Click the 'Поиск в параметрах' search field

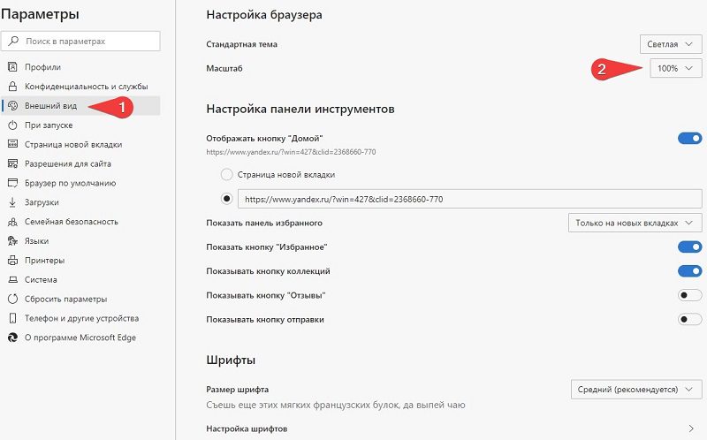point(87,41)
